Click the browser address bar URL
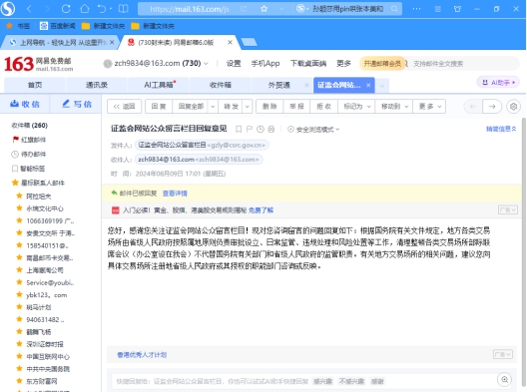The image size is (527, 392). (x=190, y=9)
